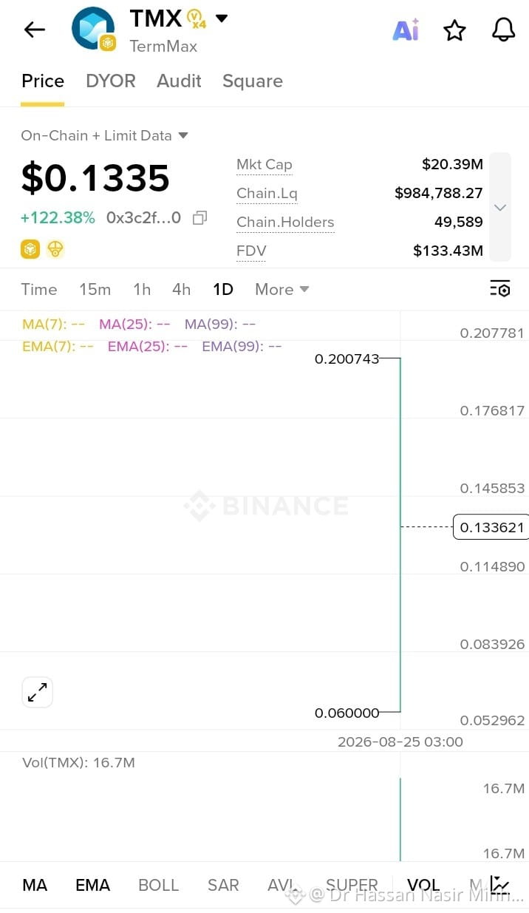Toggle the MA indicator
Image resolution: width=529 pixels, height=913 pixels.
(x=35, y=885)
